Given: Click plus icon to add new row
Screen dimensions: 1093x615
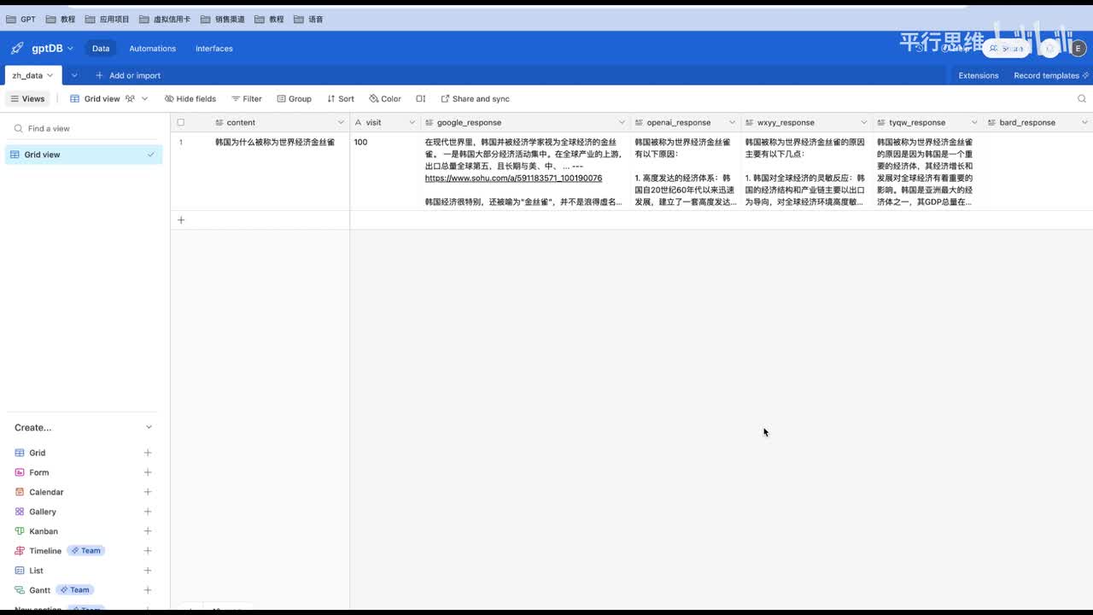Looking at the screenshot, I should pyautogui.click(x=181, y=220).
